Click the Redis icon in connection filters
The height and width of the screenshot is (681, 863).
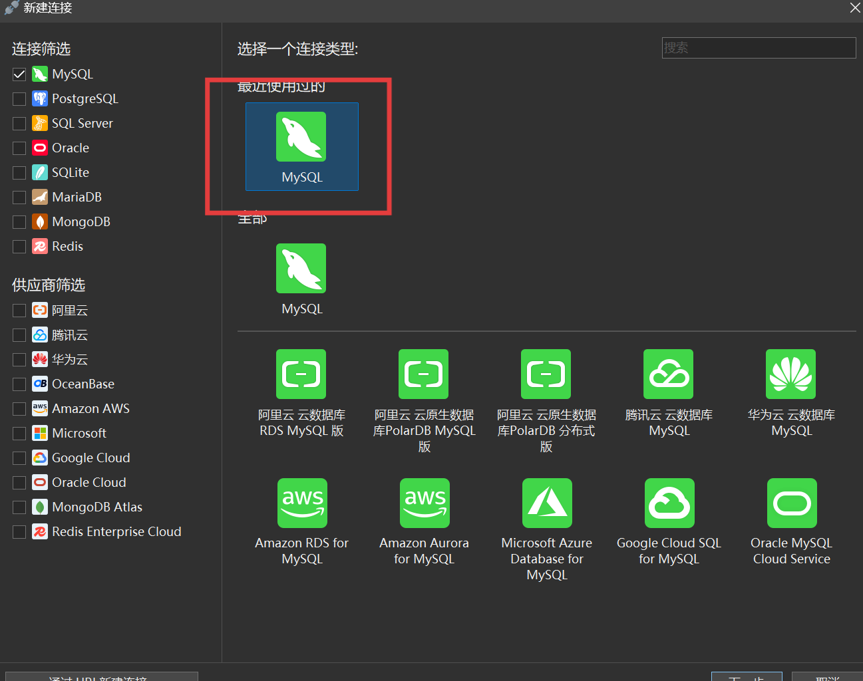coord(40,246)
